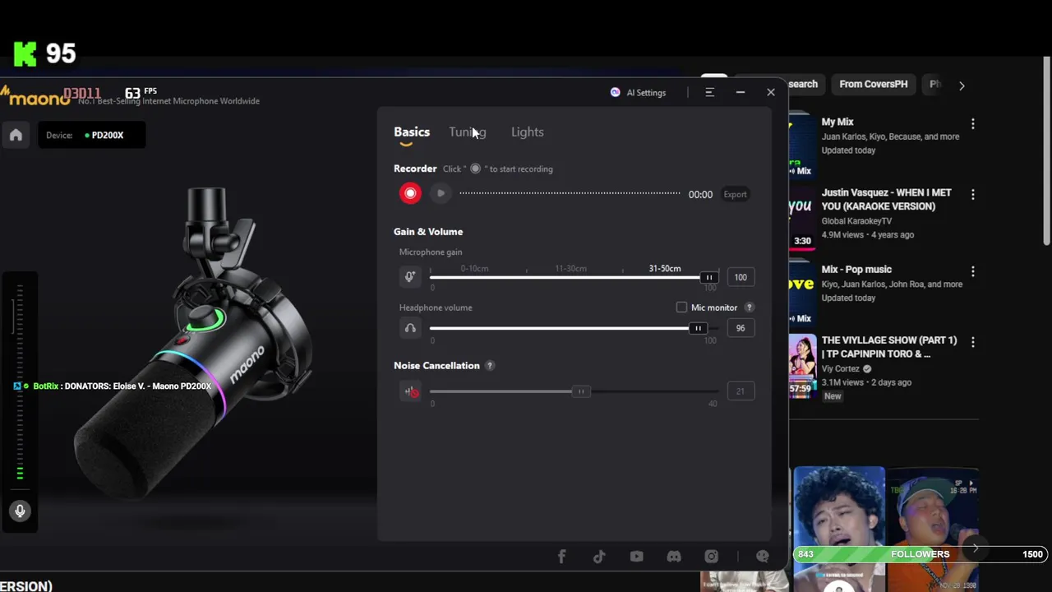Open THE VIYLLAGE SHOW (PART 1) video
1052x592 pixels.
point(889,347)
